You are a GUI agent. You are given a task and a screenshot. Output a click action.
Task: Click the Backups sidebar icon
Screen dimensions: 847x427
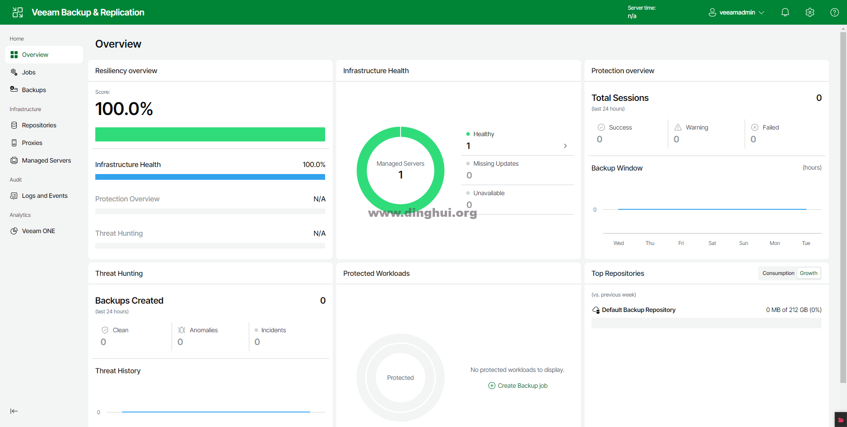tap(14, 89)
